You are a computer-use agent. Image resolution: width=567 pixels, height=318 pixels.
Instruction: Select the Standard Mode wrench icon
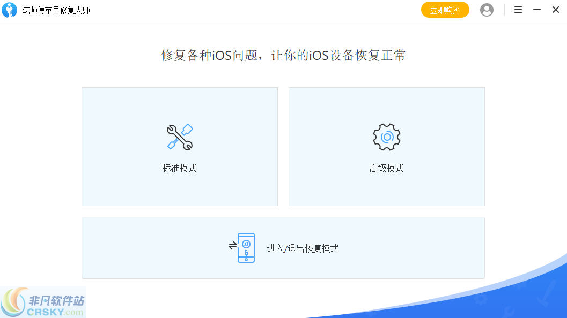[180, 137]
